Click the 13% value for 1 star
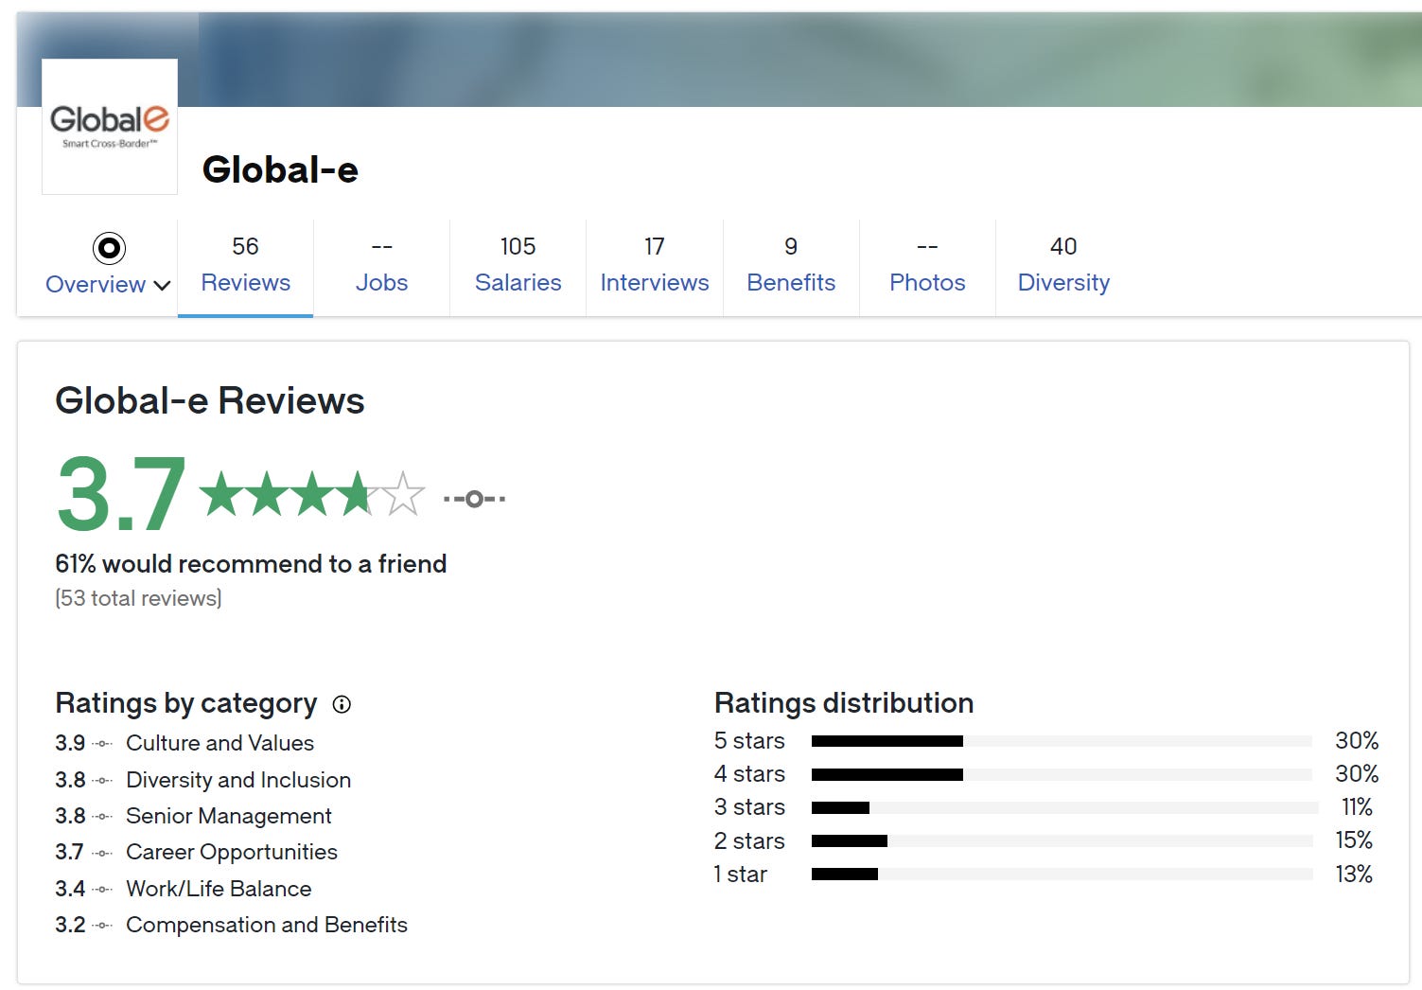This screenshot has width=1422, height=990. coord(1354,875)
